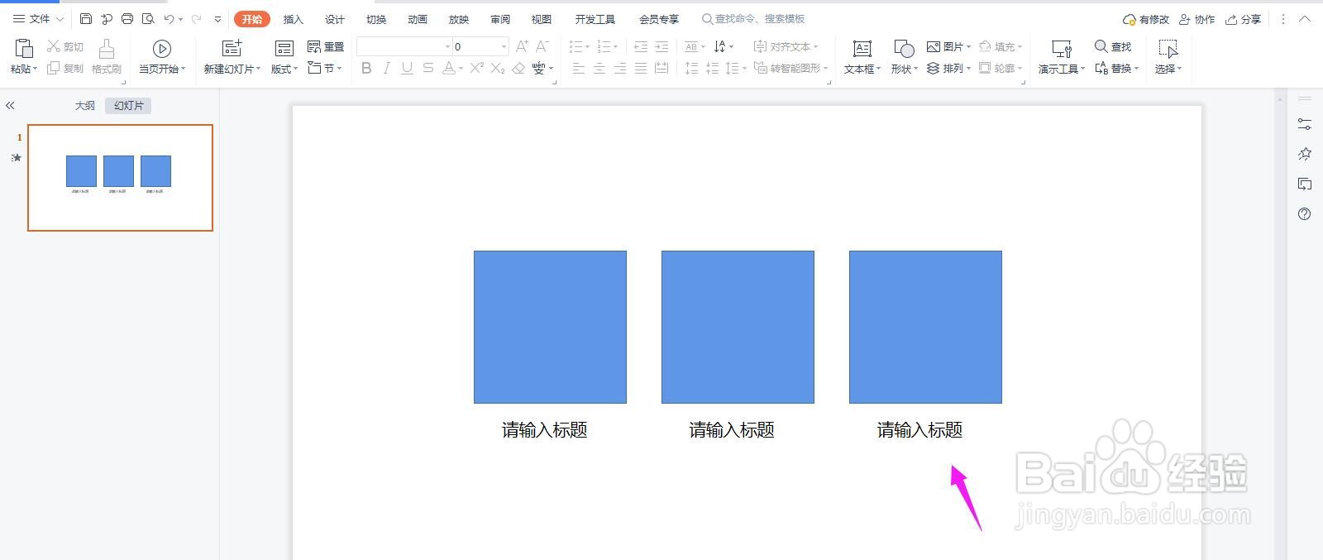Image resolution: width=1323 pixels, height=560 pixels.
Task: Select the Slides (幻灯片) panel view
Action: (x=128, y=105)
